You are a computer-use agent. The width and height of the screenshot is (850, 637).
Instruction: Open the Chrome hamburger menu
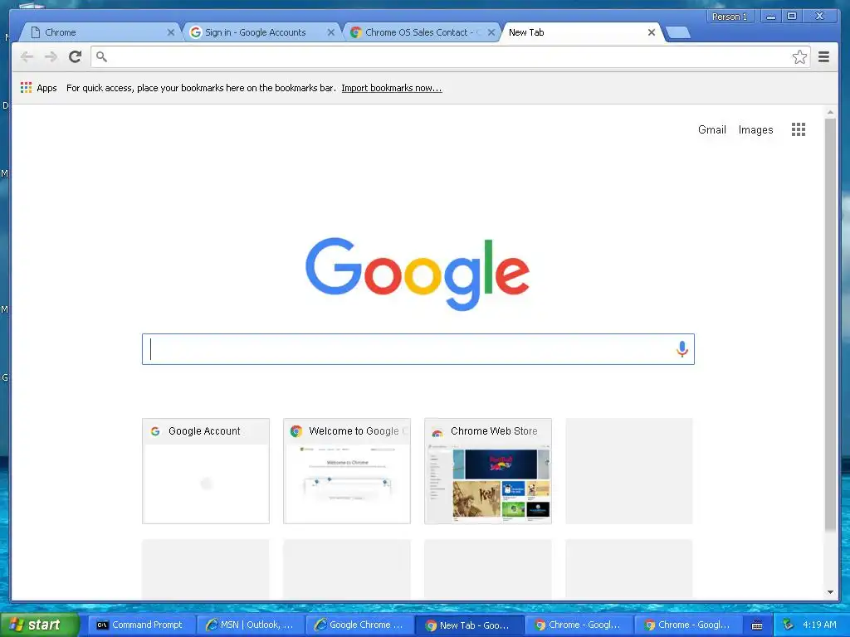823,57
